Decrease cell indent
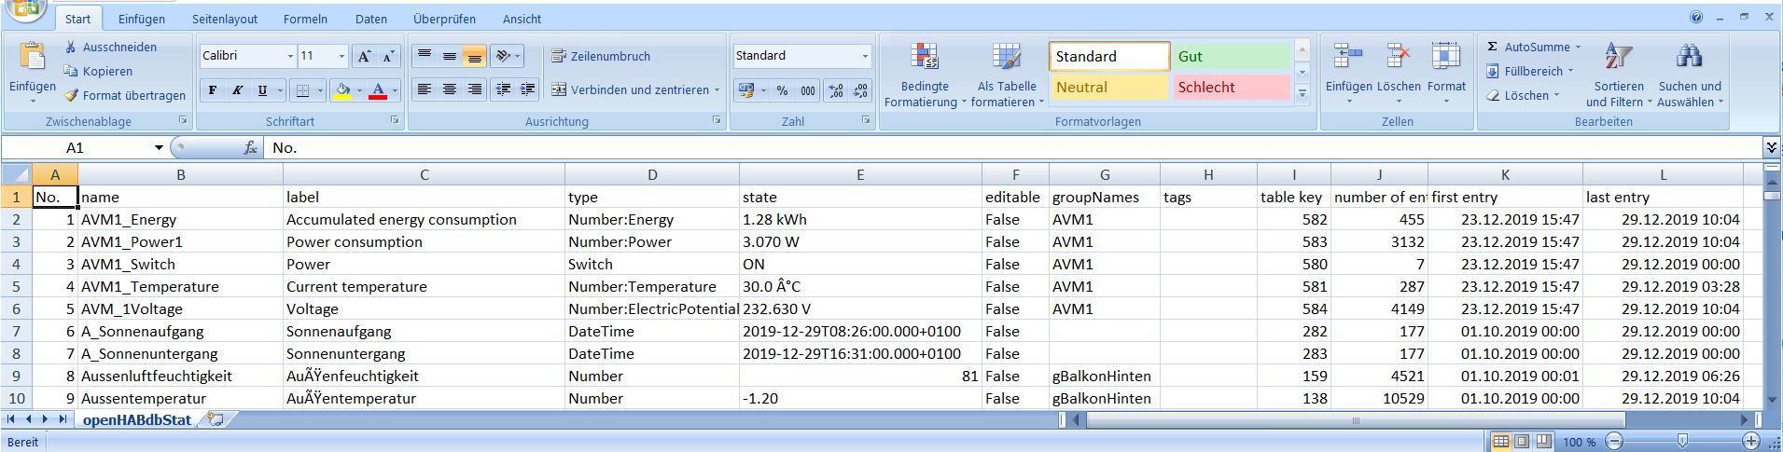The image size is (1783, 452). [x=504, y=89]
